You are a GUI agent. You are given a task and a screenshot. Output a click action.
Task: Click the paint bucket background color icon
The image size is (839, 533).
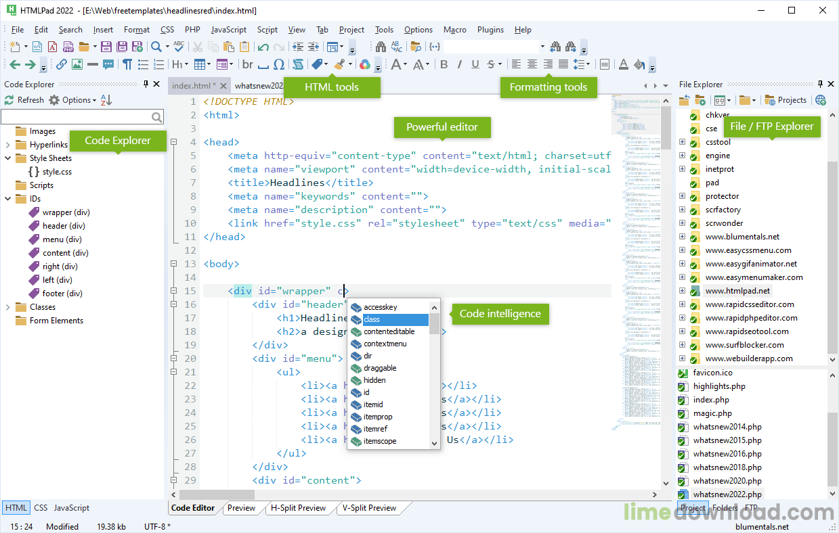[x=639, y=65]
